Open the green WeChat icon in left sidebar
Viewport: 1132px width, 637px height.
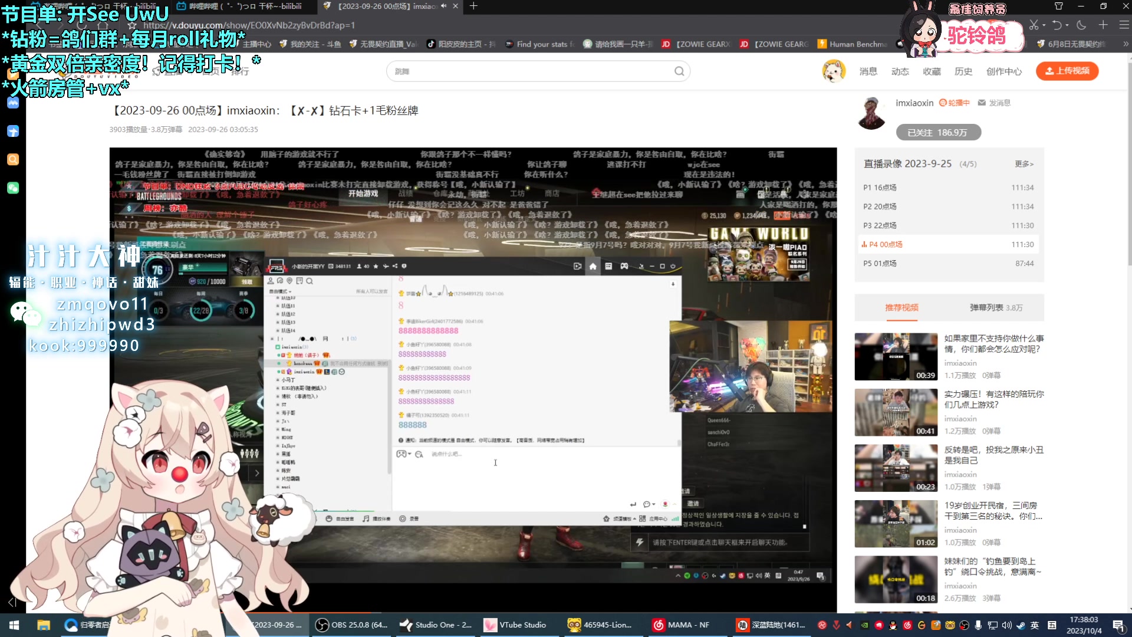coord(13,188)
